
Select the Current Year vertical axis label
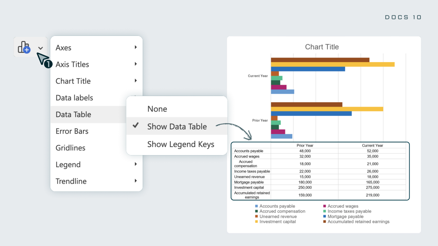(258, 76)
